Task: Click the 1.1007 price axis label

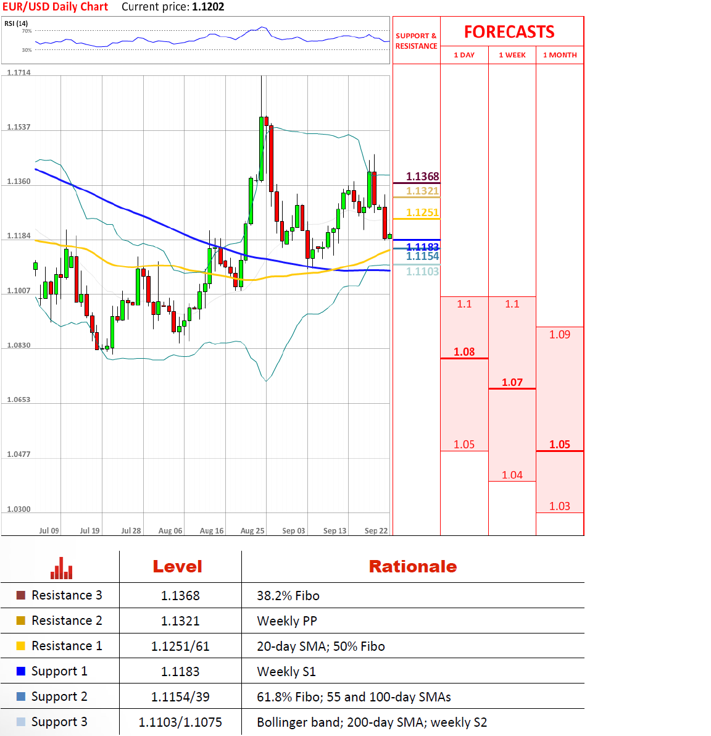Action: click(19, 291)
